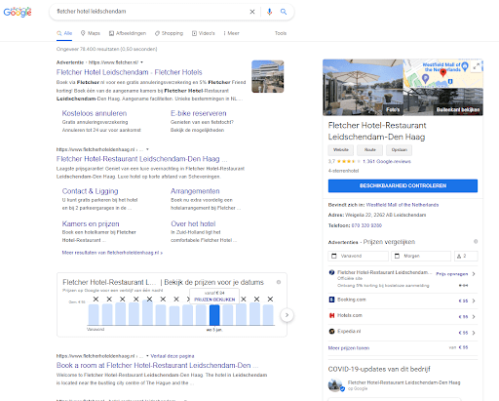
Task: Open the guests count dropdown showing 2
Action: [466, 256]
